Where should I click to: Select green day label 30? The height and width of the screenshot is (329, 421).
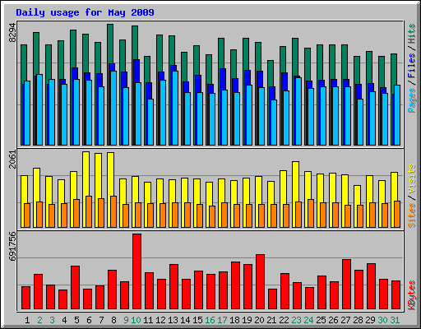click(382, 320)
